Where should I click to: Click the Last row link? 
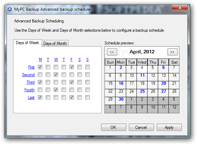[x=31, y=97]
